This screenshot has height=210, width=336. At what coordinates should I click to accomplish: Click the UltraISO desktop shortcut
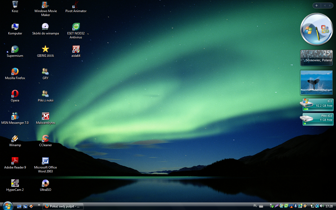coord(45,185)
